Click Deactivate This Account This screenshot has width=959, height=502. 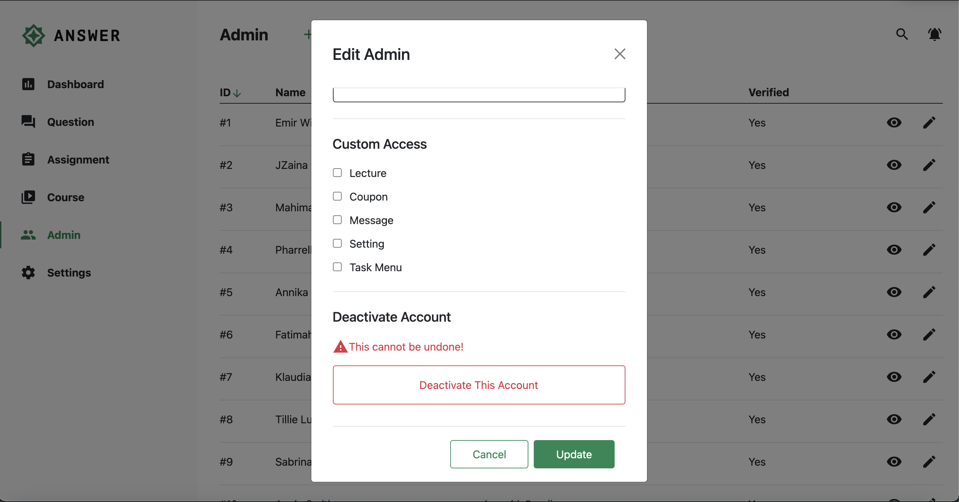pos(478,385)
